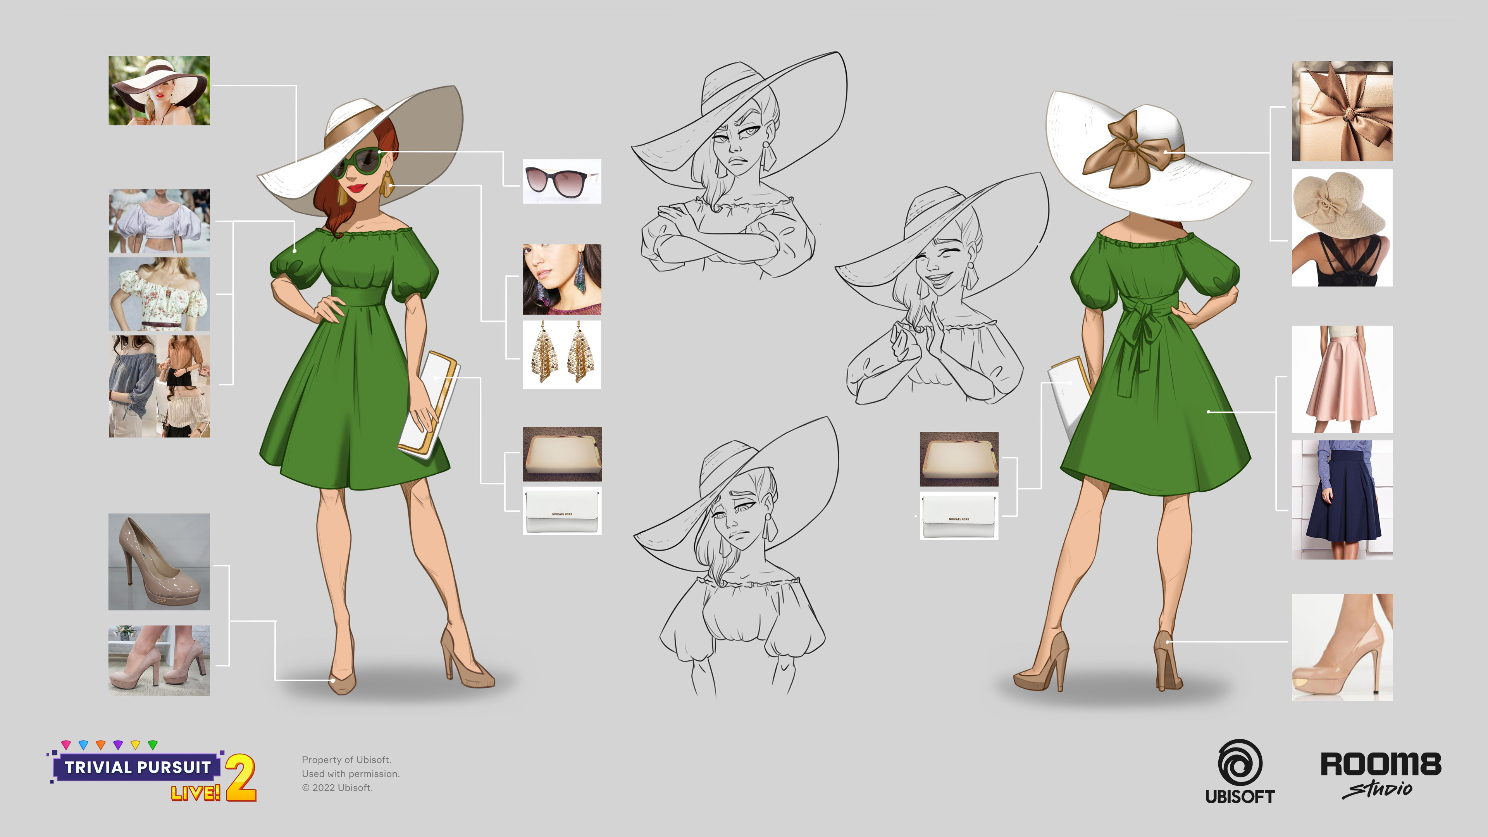Viewport: 1488px width, 837px height.
Task: Open the sunglasses reference thumbnail
Action: 562,181
